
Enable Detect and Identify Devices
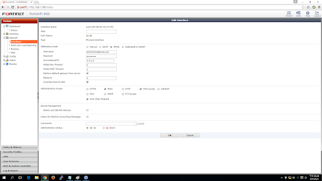(x=87, y=110)
